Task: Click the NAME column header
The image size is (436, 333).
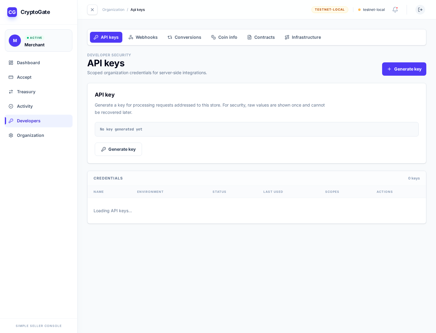Action: [99, 192]
